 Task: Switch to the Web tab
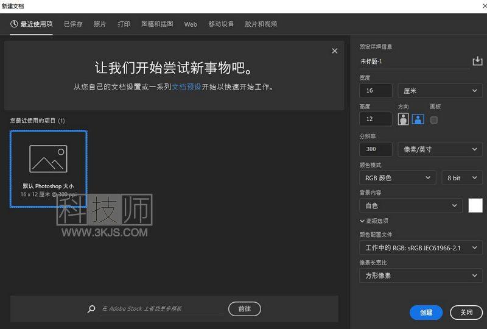(x=191, y=24)
